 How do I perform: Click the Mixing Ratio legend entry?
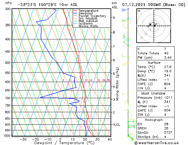pyautogui.click(x=88, y=26)
